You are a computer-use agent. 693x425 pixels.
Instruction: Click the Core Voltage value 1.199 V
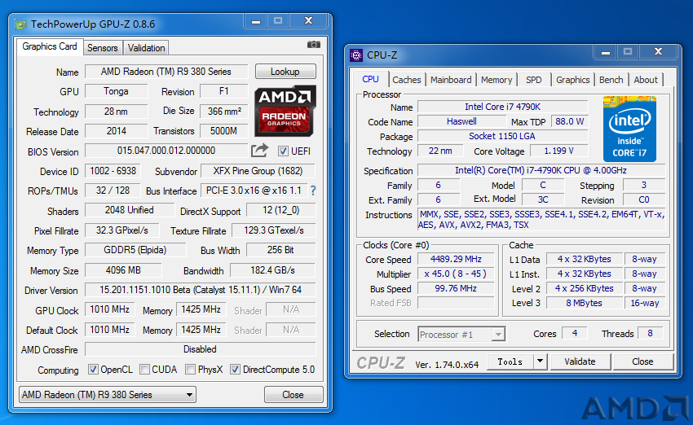point(558,151)
